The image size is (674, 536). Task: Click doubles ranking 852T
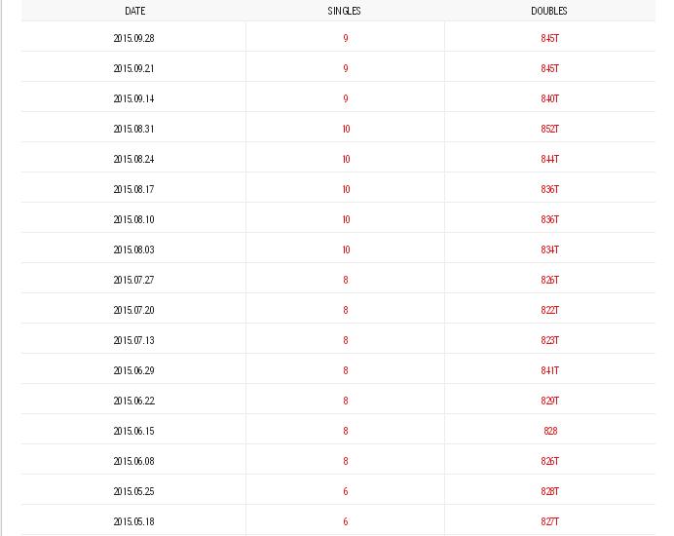coord(549,129)
